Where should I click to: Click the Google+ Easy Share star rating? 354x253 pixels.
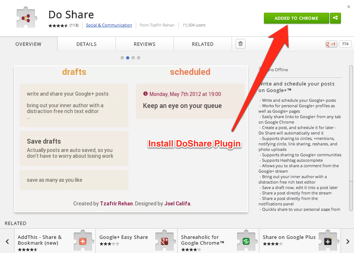(109, 244)
